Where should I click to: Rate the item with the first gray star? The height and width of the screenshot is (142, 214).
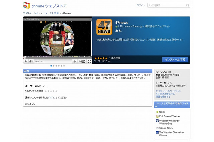tap(46, 91)
